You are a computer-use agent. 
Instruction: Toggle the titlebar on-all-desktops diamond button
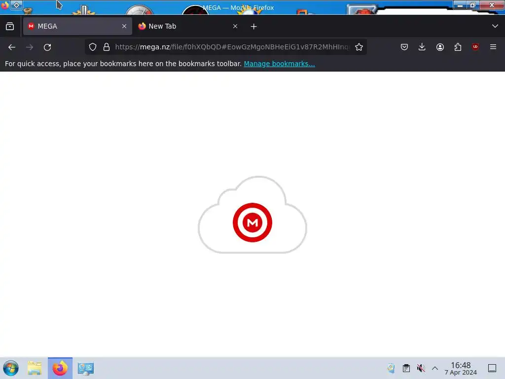pos(17,5)
